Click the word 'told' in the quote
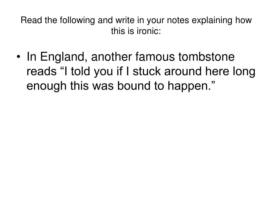The height and width of the screenshot is (204, 272). [x=80, y=71]
